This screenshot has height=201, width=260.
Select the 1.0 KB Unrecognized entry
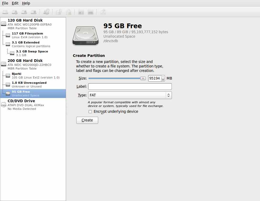click(29, 84)
